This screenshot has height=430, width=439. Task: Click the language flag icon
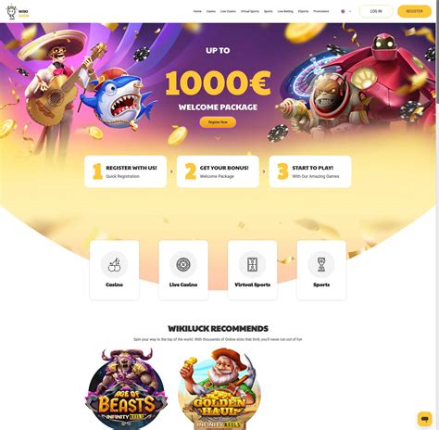coord(343,11)
